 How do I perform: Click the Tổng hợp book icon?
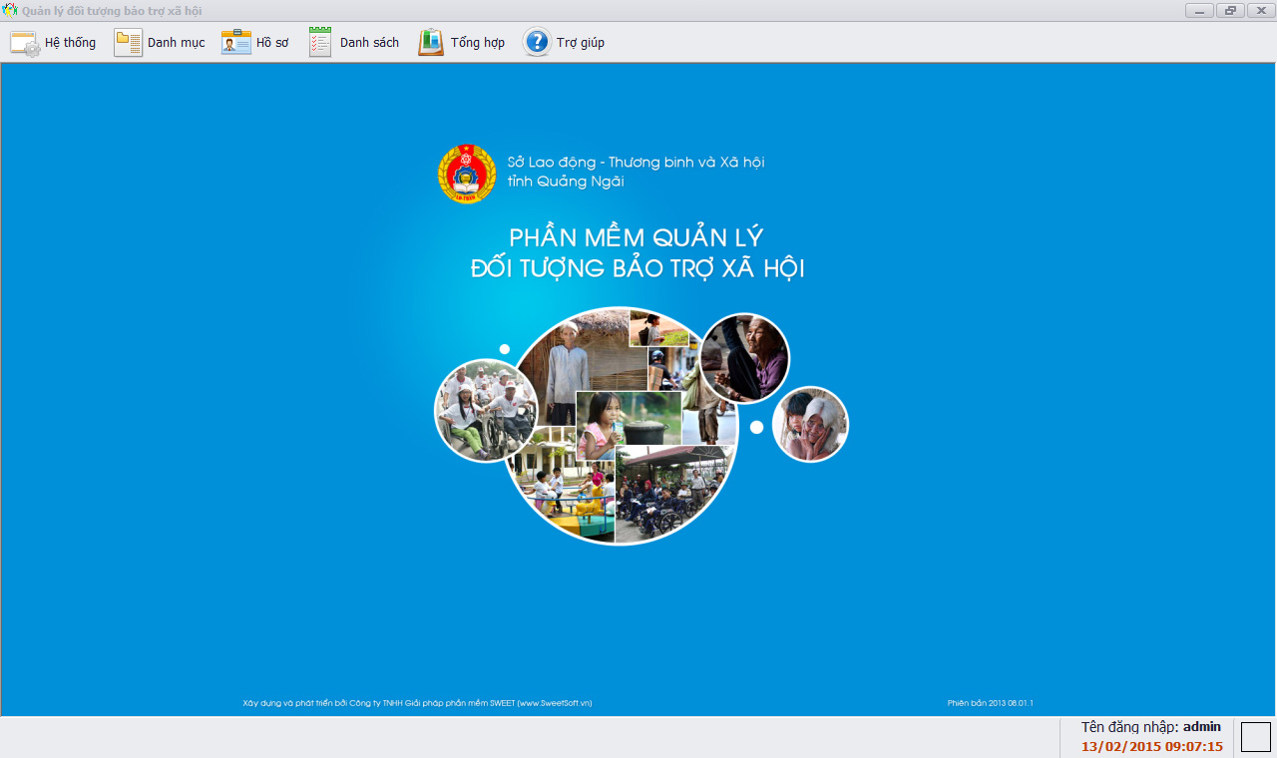pos(431,43)
